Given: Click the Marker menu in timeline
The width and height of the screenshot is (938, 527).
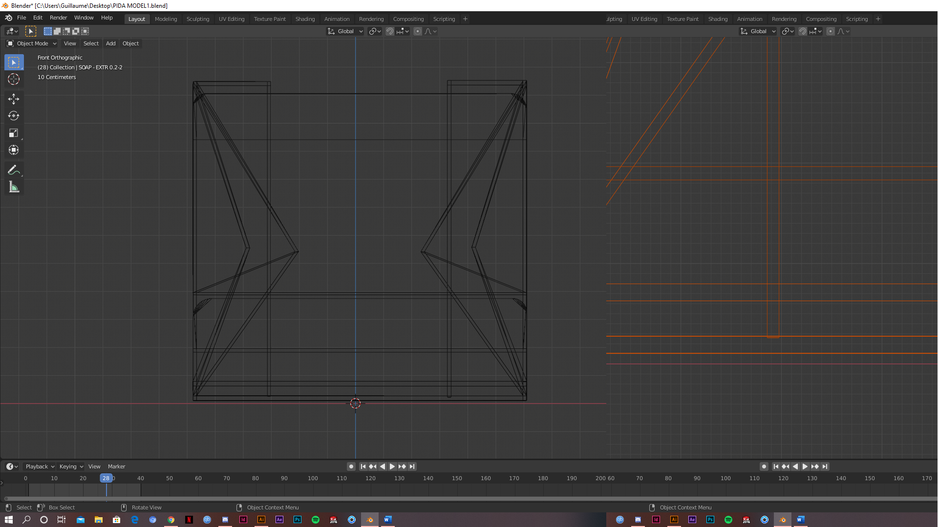Looking at the screenshot, I should click(x=116, y=466).
